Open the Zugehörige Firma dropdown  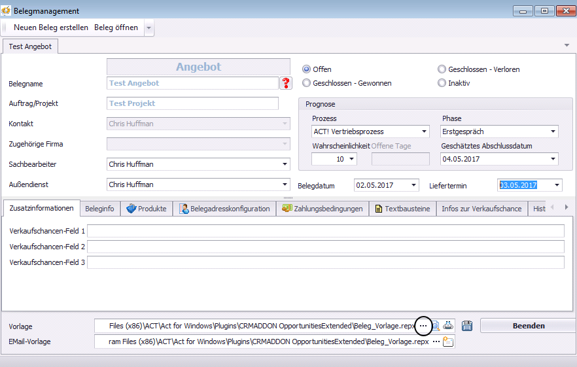click(285, 144)
